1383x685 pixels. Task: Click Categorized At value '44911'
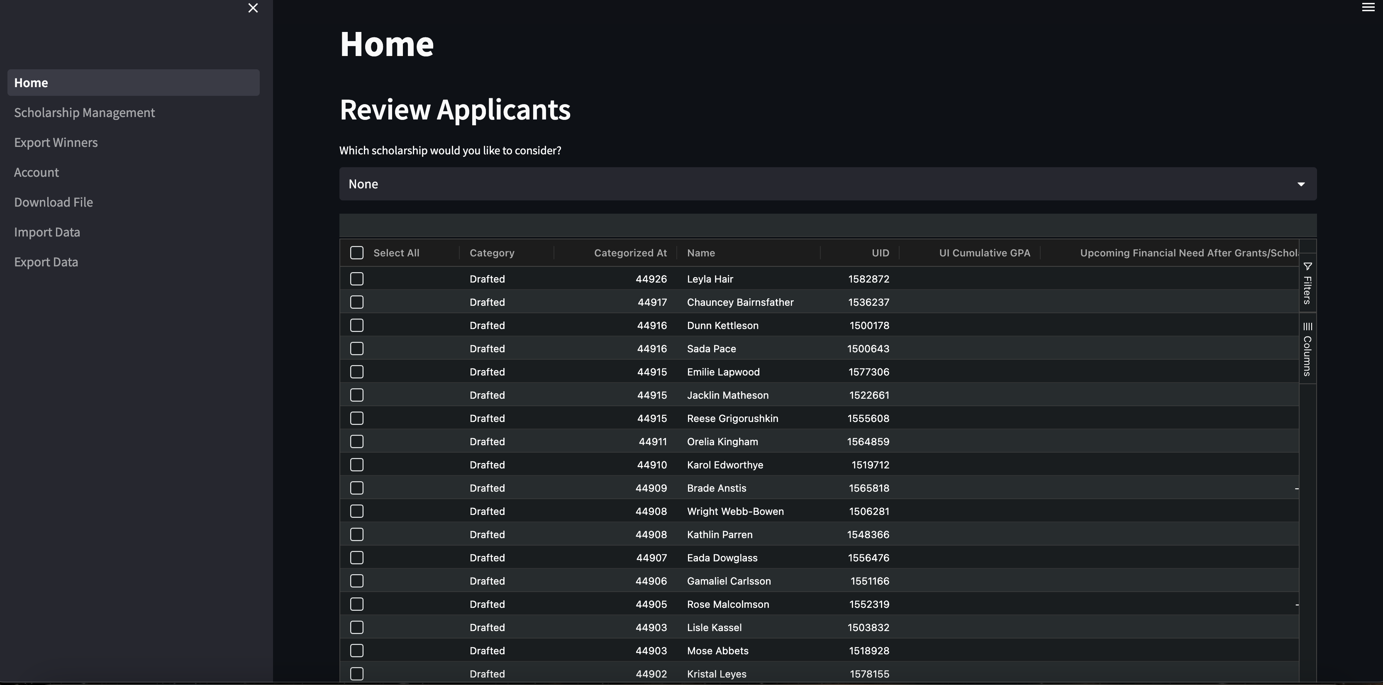(653, 442)
